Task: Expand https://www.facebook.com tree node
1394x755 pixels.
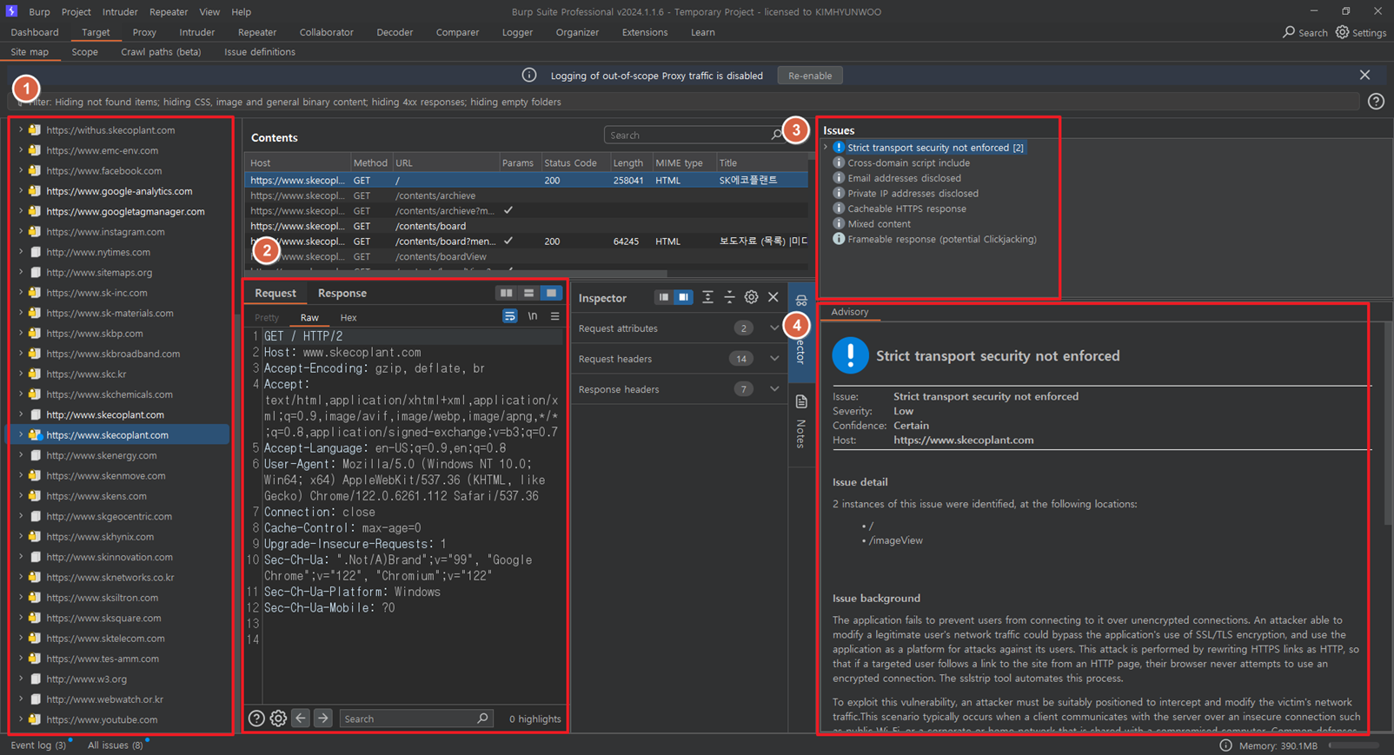Action: (21, 171)
